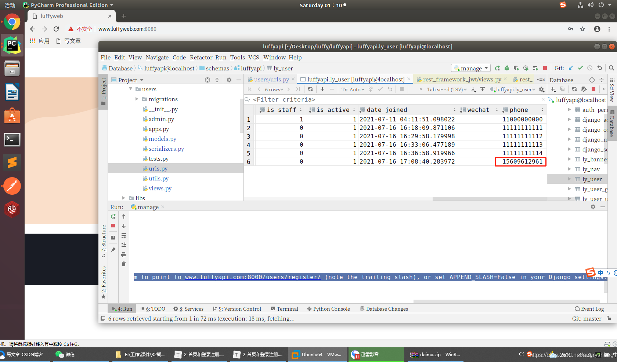Open Project panel gear settings

coord(229,80)
